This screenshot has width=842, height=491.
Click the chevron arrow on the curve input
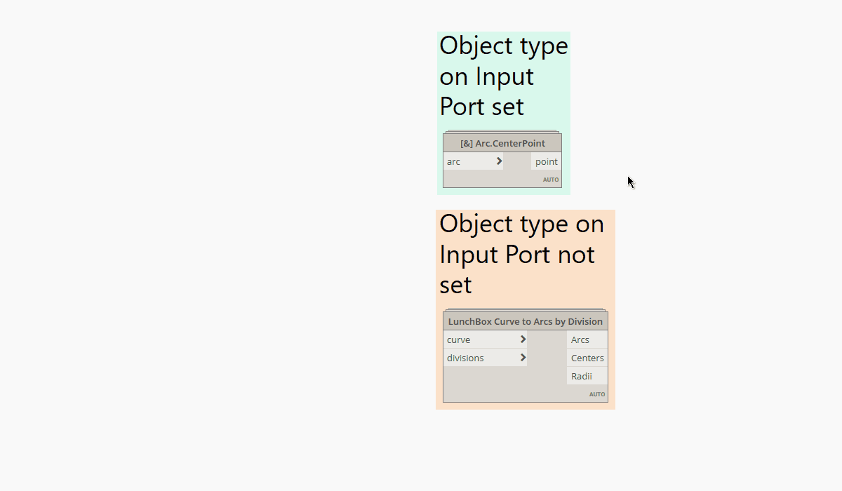pos(522,339)
